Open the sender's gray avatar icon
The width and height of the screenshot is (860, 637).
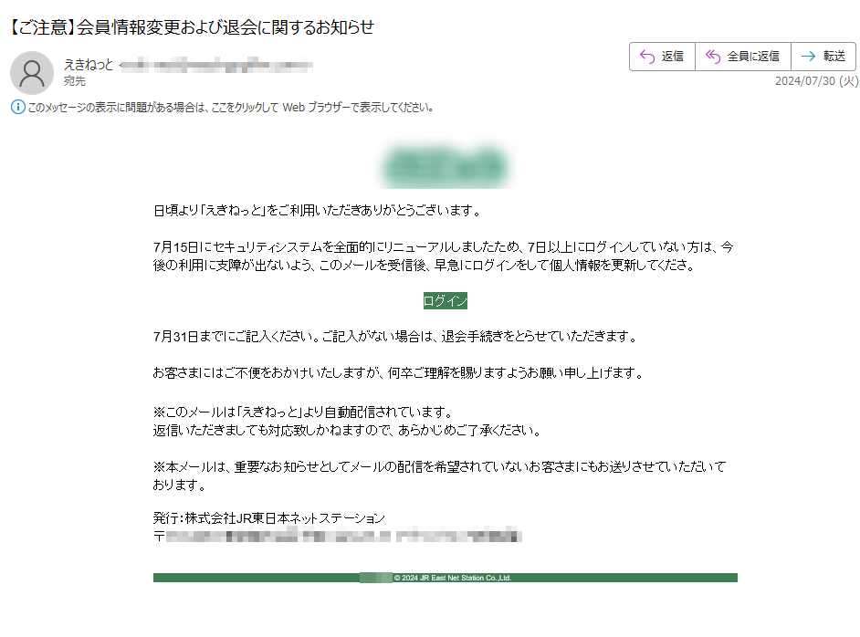pyautogui.click(x=32, y=72)
